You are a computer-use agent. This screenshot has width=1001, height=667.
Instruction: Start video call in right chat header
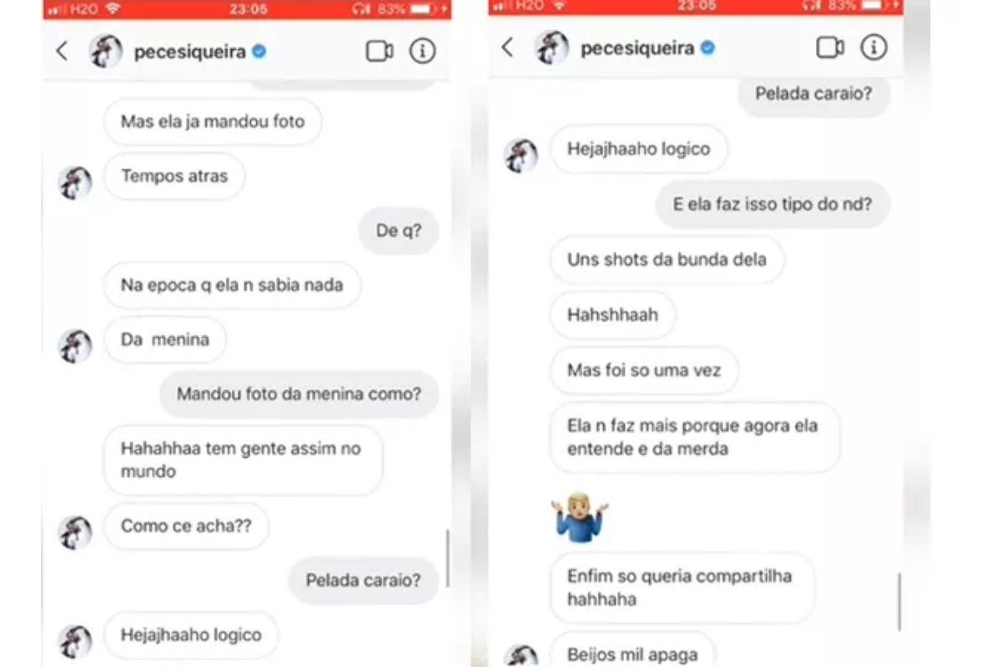[x=830, y=48]
